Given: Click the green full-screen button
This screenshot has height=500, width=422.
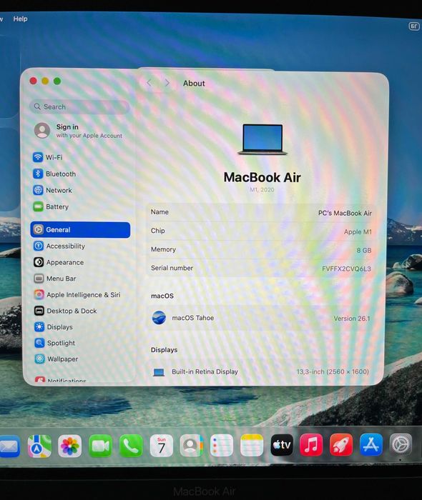Looking at the screenshot, I should point(57,81).
